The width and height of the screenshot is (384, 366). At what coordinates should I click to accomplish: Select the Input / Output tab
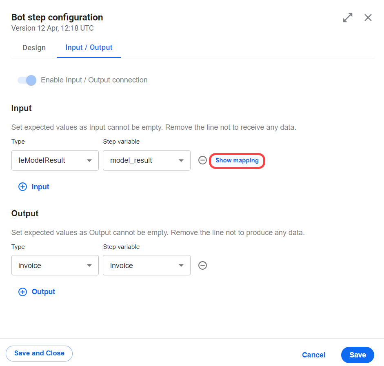[89, 47]
